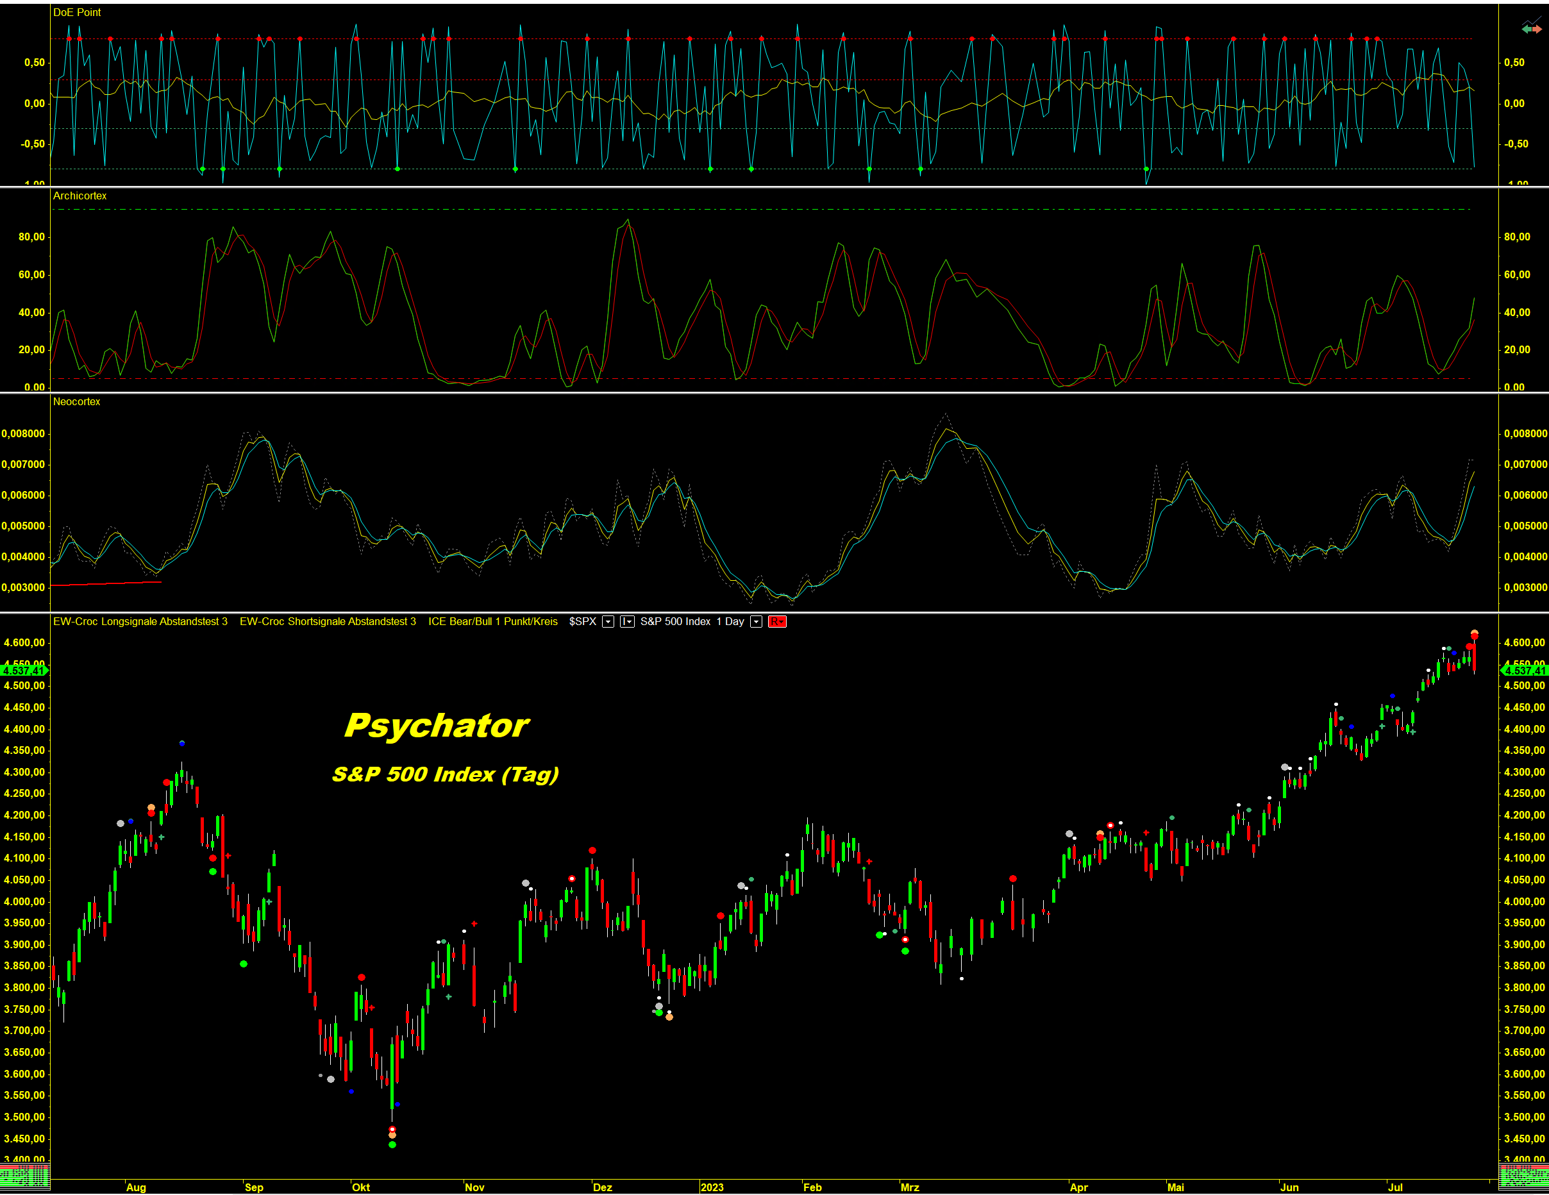Click ICE Bear/Bull 1 Punkt/Kreis label
This screenshot has width=1549, height=1195.
tap(493, 622)
